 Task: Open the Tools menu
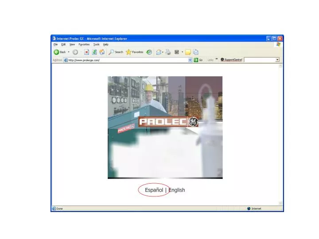97,44
